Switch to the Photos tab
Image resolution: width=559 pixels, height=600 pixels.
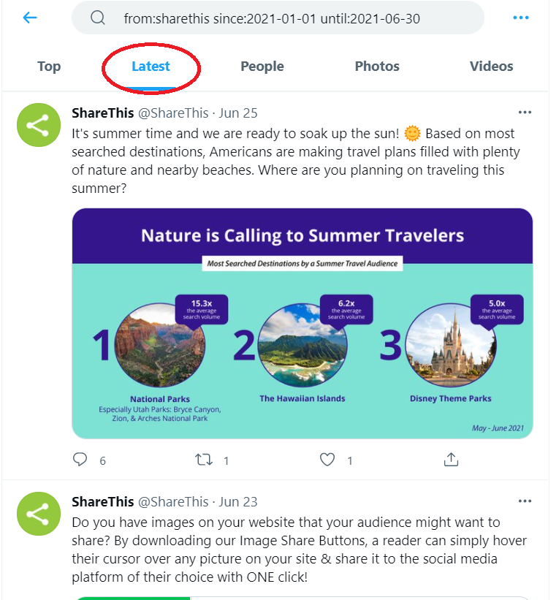point(376,66)
